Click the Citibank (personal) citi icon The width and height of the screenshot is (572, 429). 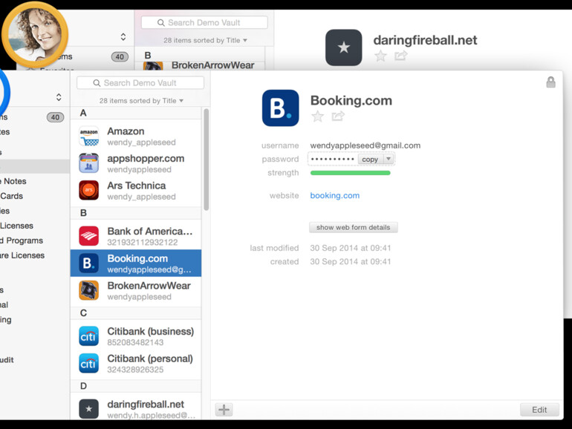(x=88, y=363)
